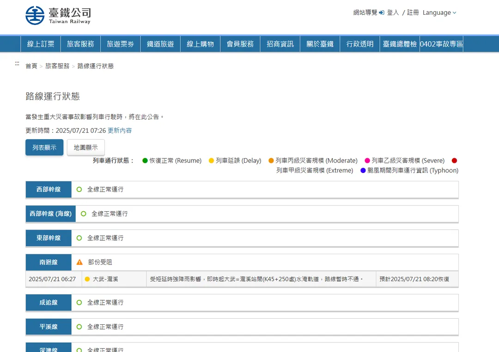This screenshot has height=352, width=499.
Task: Click the pink 乙級災害 (Severe) legend dot
Action: 367,161
